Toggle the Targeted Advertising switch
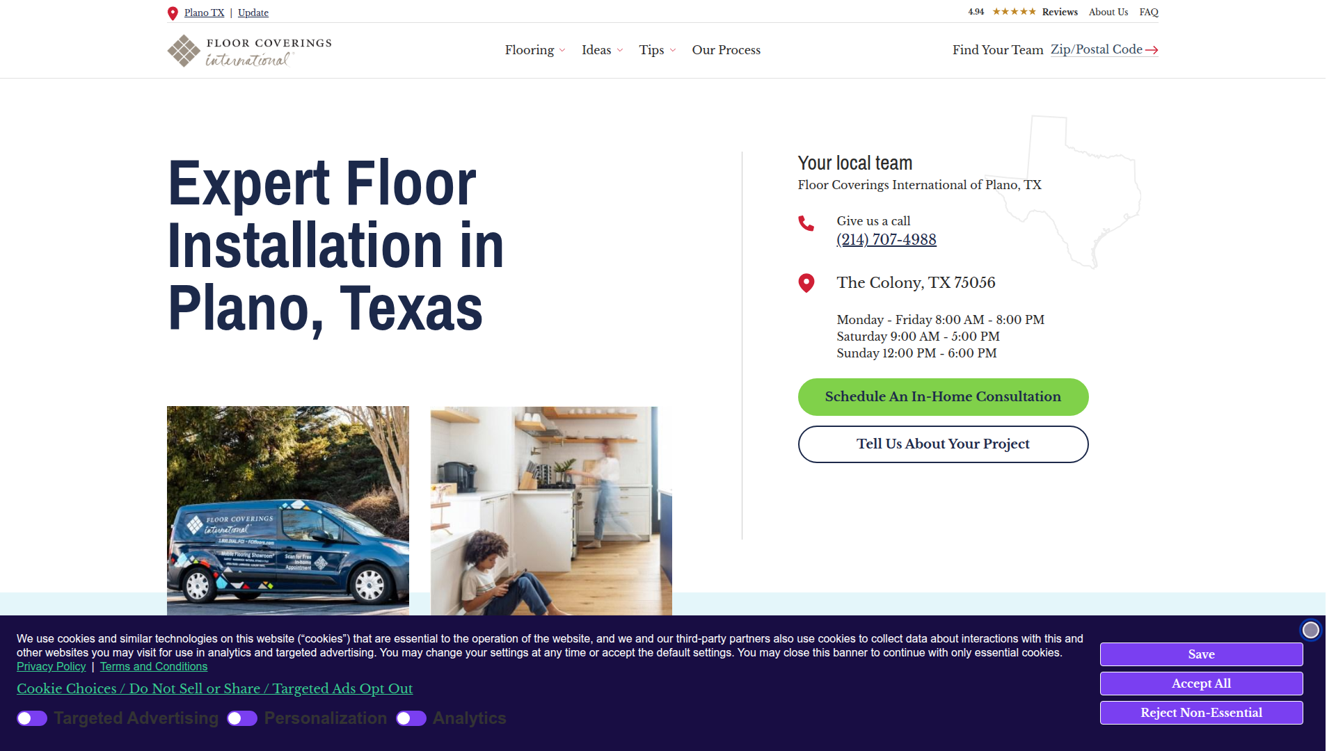 coord(32,718)
